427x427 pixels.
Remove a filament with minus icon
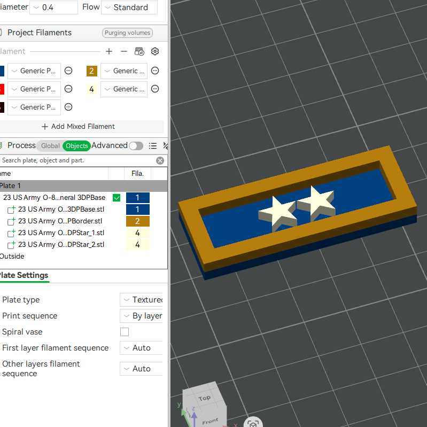[x=124, y=51]
